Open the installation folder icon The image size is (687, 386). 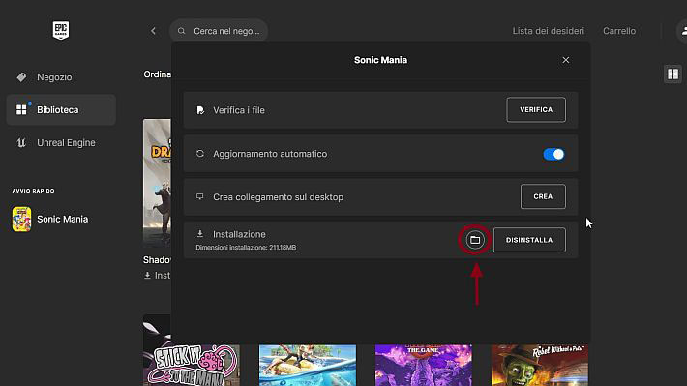tap(475, 240)
